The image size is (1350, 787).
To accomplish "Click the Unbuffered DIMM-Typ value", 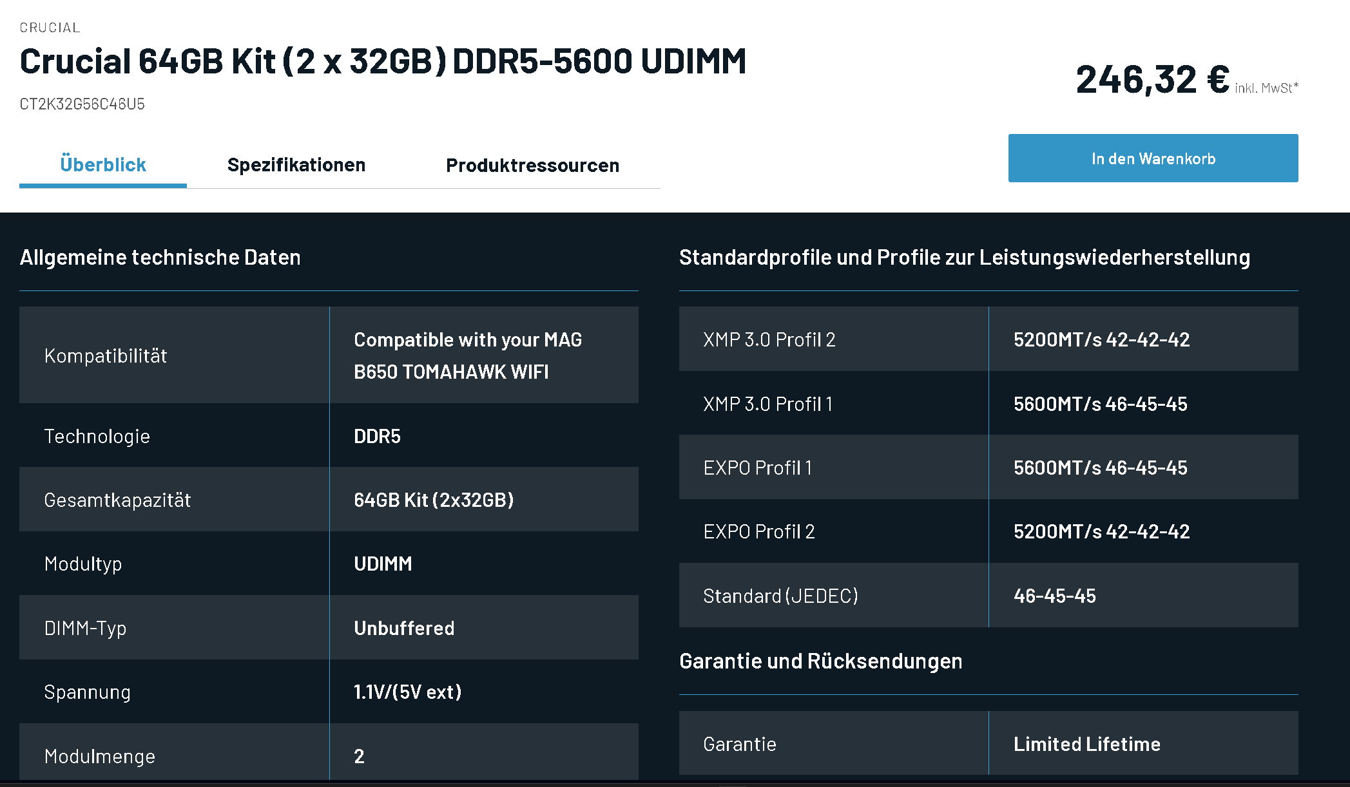I will pos(404,629).
